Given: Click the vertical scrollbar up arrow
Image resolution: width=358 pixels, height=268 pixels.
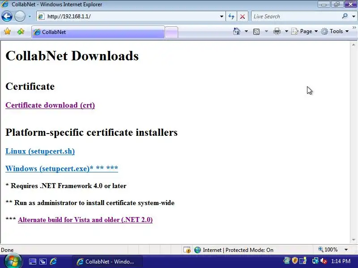Looking at the screenshot, I should click(354, 45).
